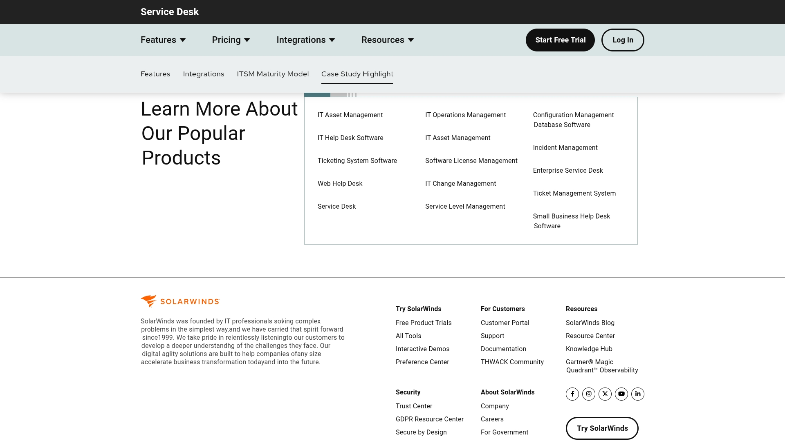The height and width of the screenshot is (441, 785).
Task: Expand the Pricing dropdown menu
Action: click(x=231, y=40)
